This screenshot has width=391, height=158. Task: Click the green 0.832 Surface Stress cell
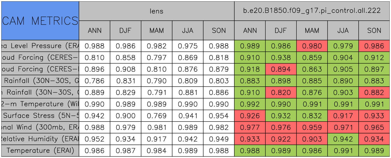pos(312,116)
